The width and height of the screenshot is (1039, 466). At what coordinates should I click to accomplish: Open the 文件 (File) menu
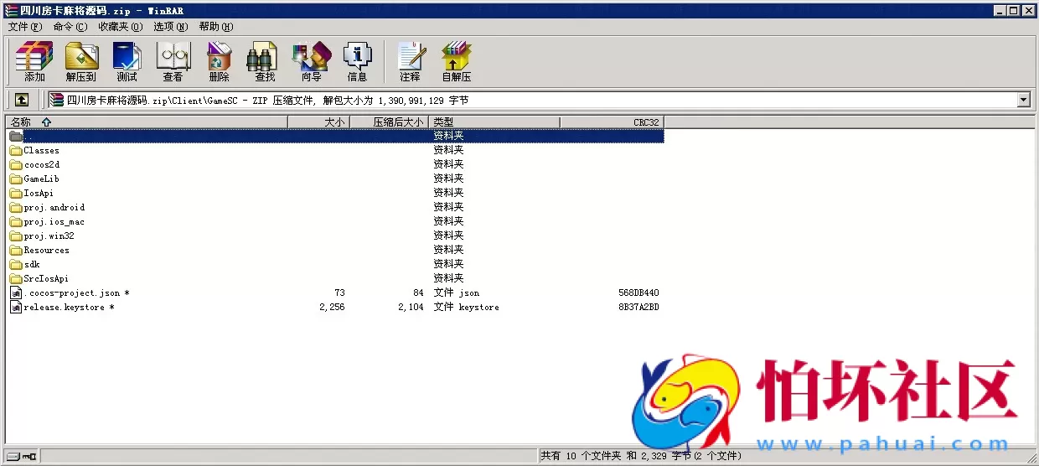click(x=24, y=27)
